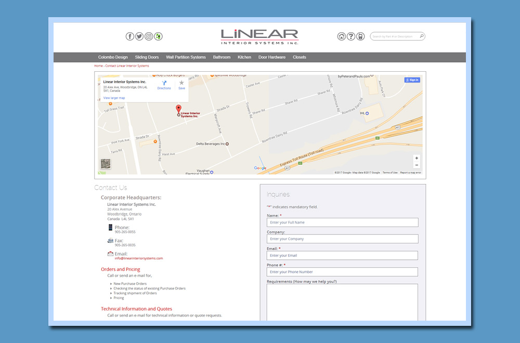Image resolution: width=520 pixels, height=343 pixels.
Task: Click the Orders and Pricing heading
Action: tap(121, 269)
